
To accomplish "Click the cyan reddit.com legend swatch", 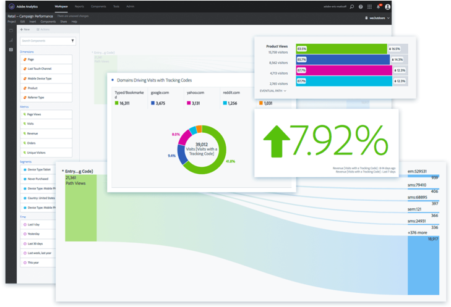I will pos(225,103).
